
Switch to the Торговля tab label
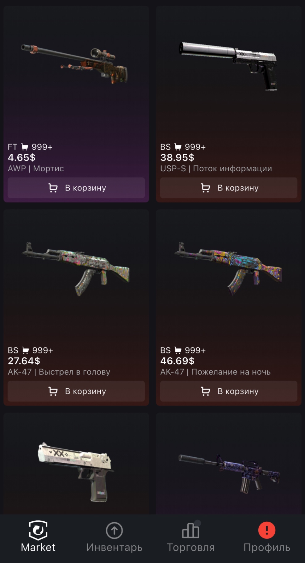(191, 548)
